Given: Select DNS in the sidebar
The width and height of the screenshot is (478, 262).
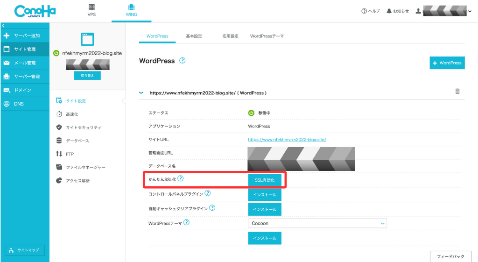Looking at the screenshot, I should pyautogui.click(x=25, y=104).
